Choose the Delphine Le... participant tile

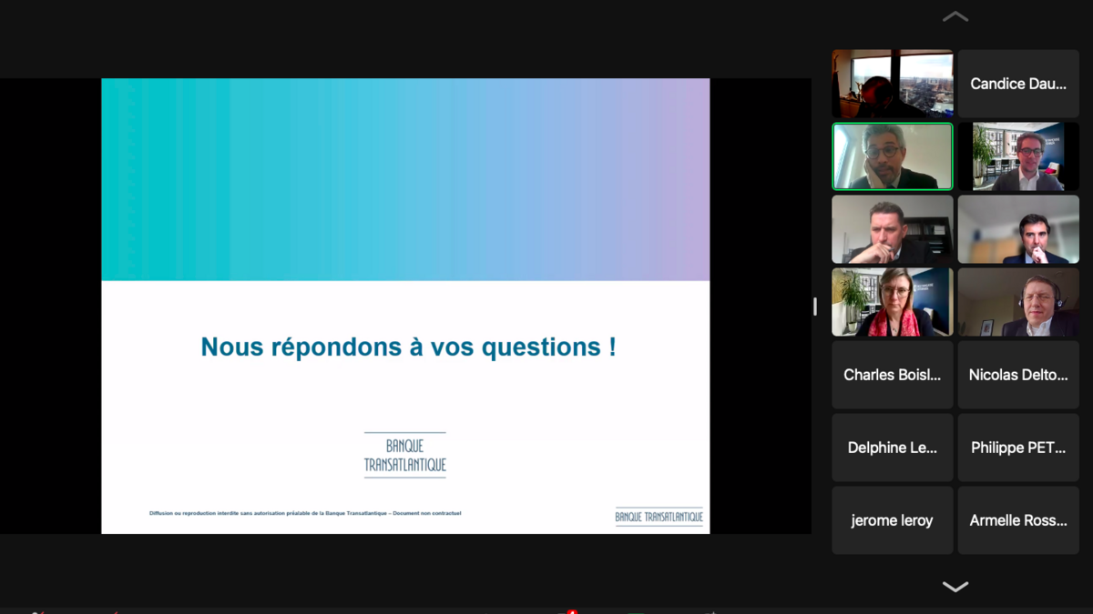(892, 448)
